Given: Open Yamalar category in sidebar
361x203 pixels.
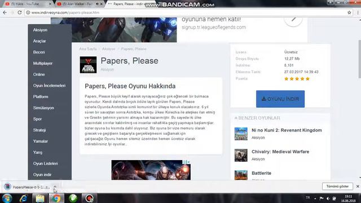Looking at the screenshot, I should [x=40, y=141].
